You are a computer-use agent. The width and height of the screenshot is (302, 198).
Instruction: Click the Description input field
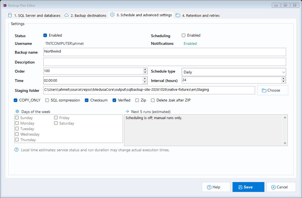(165, 62)
